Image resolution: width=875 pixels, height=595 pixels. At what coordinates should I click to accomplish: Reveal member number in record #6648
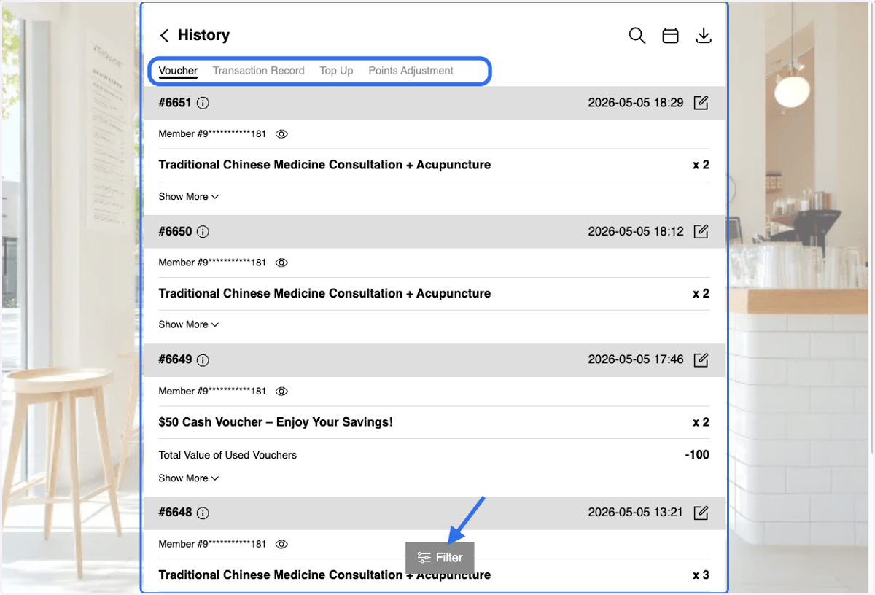(282, 544)
